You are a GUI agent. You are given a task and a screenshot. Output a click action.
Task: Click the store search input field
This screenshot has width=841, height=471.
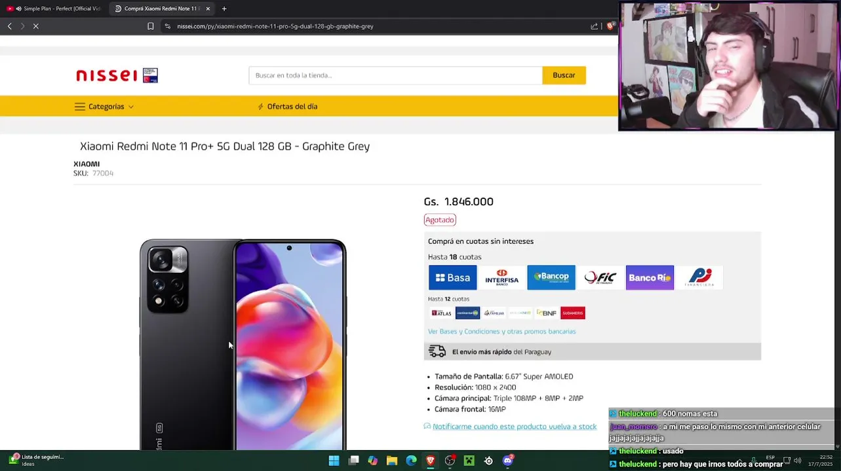click(395, 75)
